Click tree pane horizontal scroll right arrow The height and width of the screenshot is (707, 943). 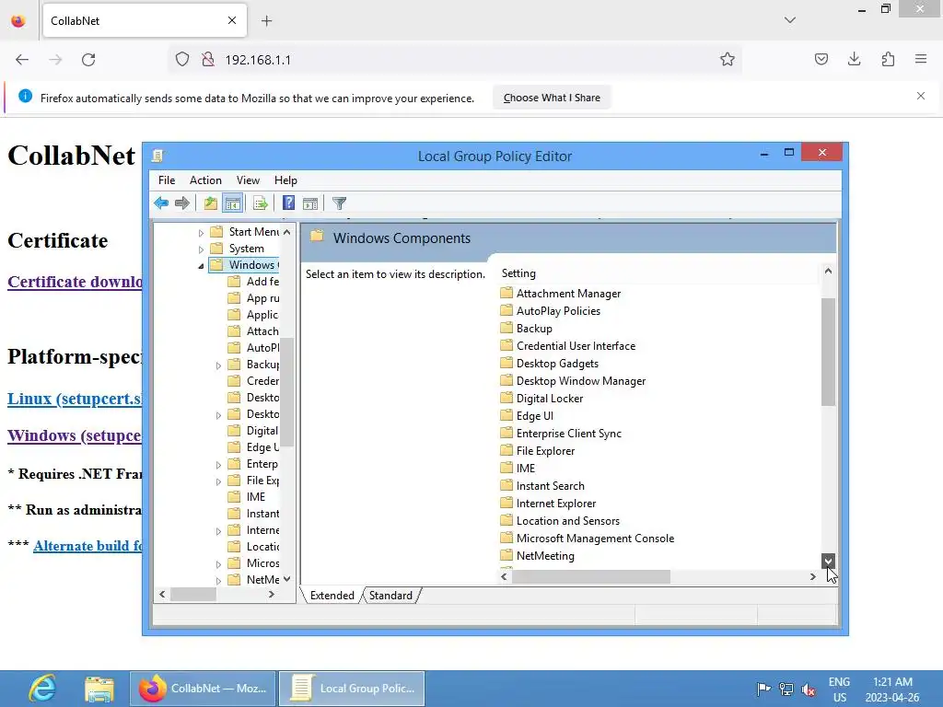(272, 594)
